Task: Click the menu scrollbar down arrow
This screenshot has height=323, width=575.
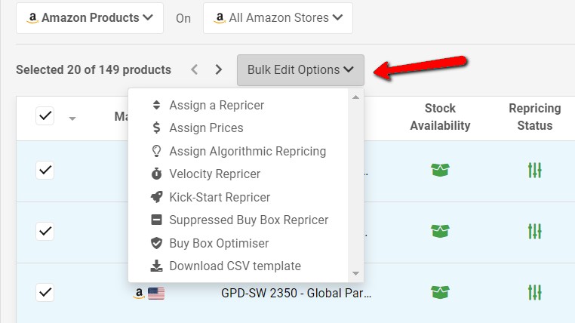Action: tap(355, 273)
